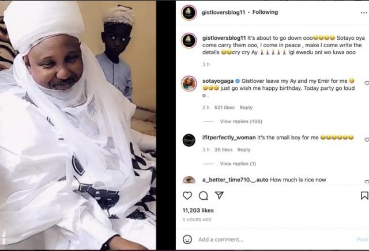The image size is (369, 251).
Task: Reply to ifitperfectly_woman's comment
Action: pyautogui.click(x=244, y=150)
